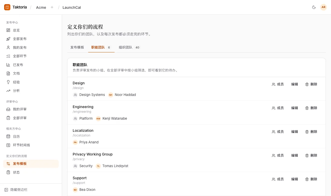
Task: Open 全部评审 in the sidebar
Action: point(31,118)
